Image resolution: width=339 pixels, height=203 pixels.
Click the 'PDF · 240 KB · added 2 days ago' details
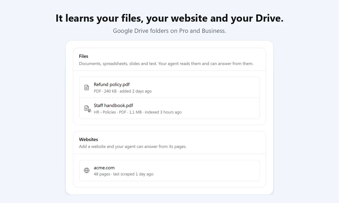click(123, 91)
